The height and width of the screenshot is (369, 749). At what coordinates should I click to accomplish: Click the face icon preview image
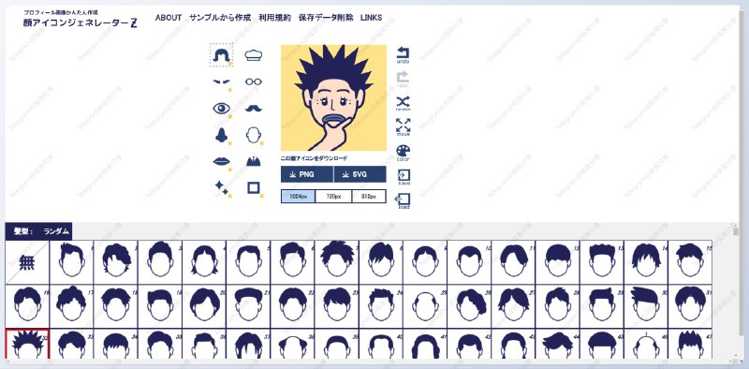(333, 97)
